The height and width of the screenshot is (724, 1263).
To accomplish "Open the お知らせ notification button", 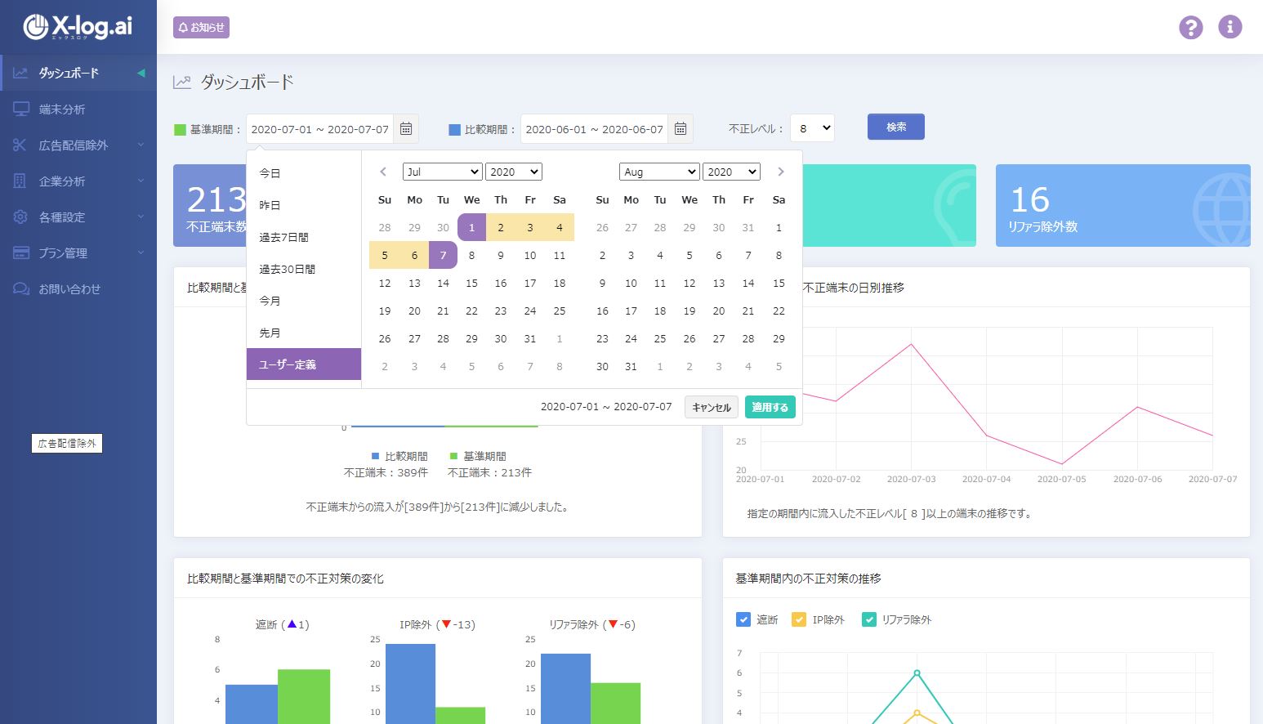I will pos(201,28).
